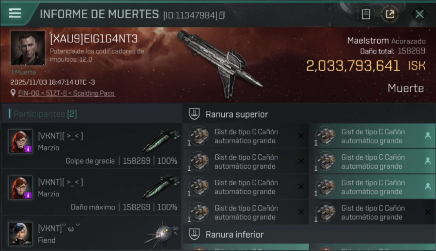Open the EIN-QG location link
The height and width of the screenshot is (251, 436).
coord(66,93)
